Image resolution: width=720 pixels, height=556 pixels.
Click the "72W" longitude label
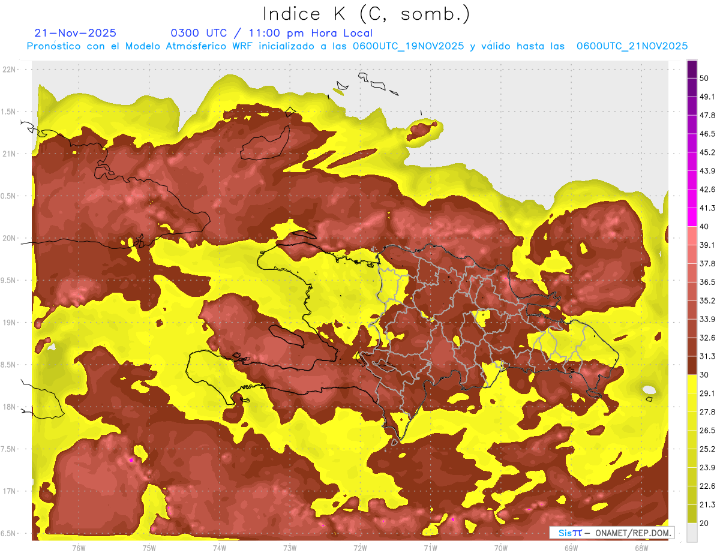tap(360, 548)
